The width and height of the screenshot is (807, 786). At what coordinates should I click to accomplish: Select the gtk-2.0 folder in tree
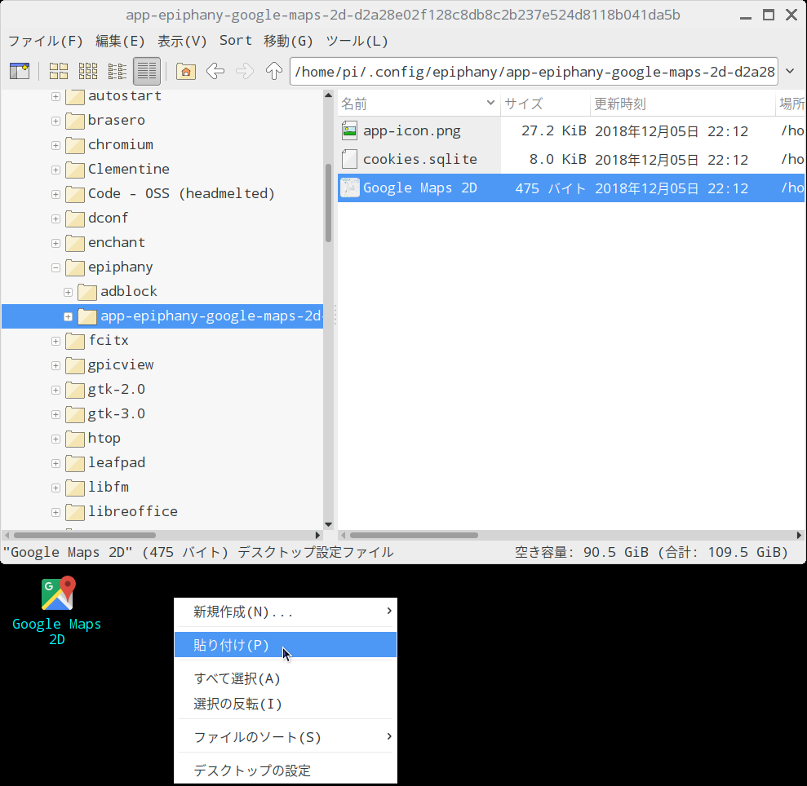(117, 390)
